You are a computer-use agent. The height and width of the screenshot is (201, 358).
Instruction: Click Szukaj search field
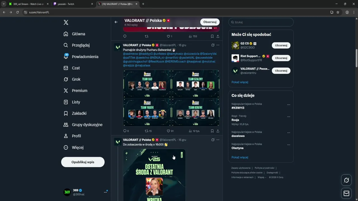[x=261, y=22]
